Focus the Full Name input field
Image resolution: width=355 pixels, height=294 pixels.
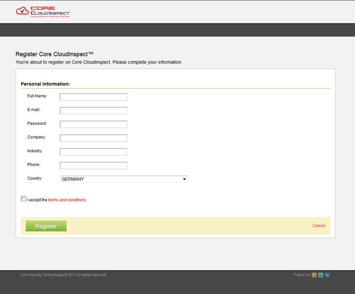click(x=94, y=97)
